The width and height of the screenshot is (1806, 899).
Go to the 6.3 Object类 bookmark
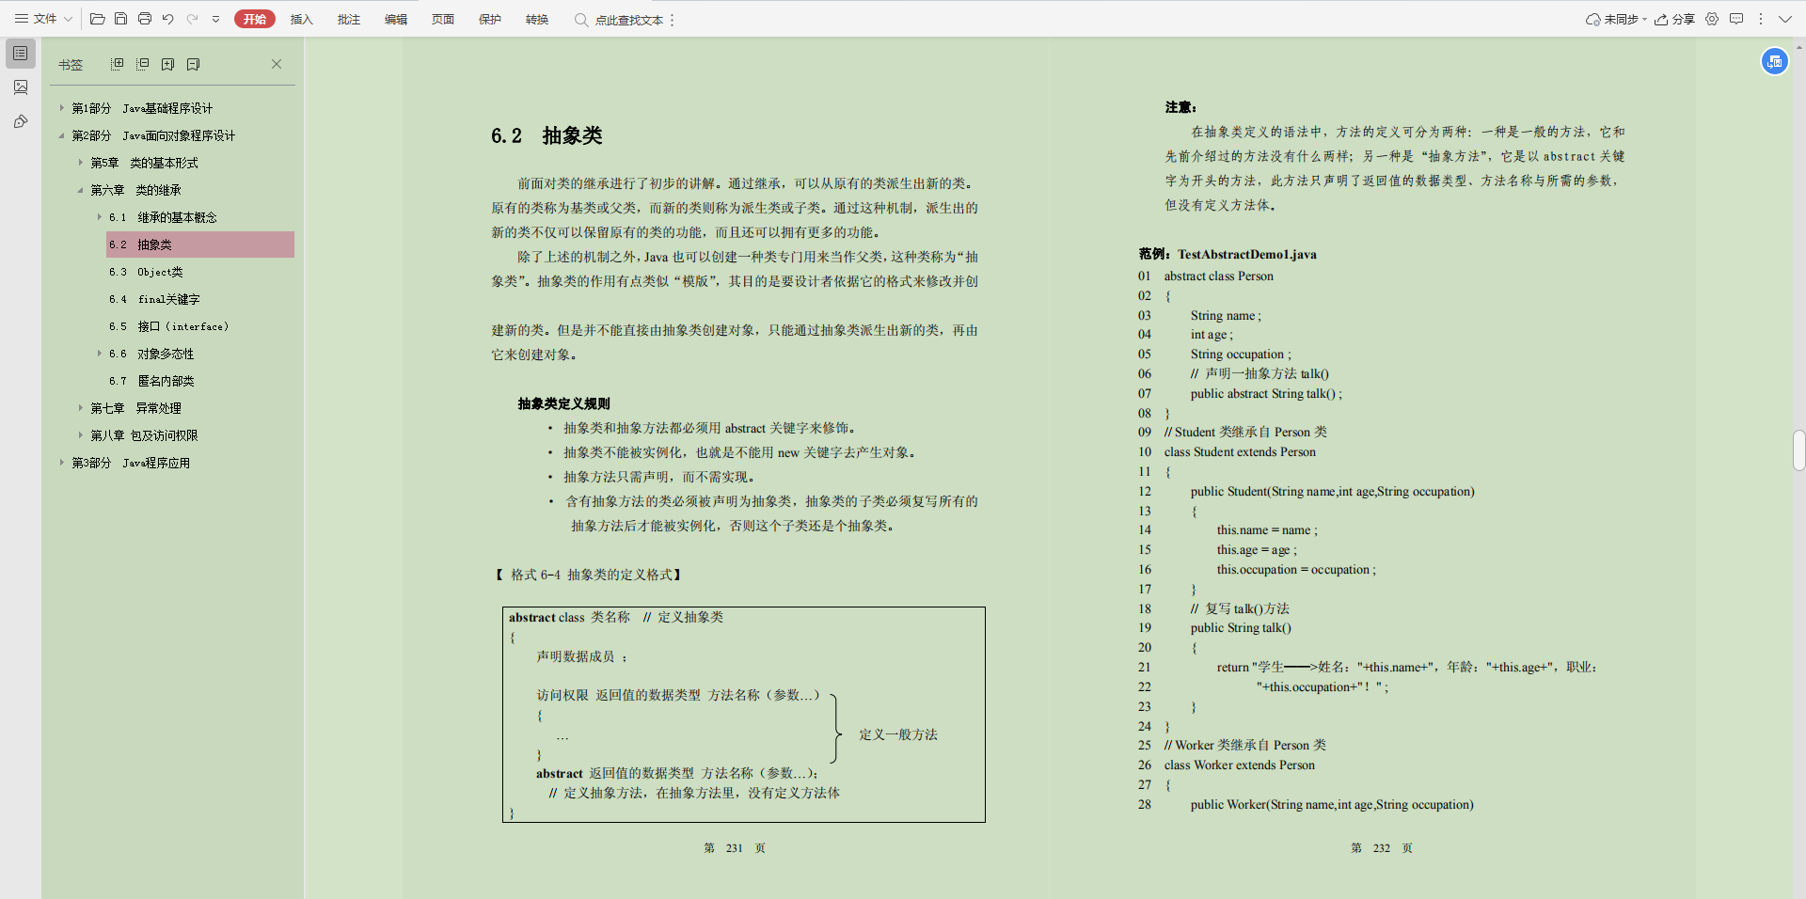(x=146, y=272)
